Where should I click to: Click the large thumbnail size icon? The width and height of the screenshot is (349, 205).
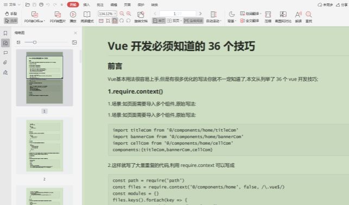(74, 42)
